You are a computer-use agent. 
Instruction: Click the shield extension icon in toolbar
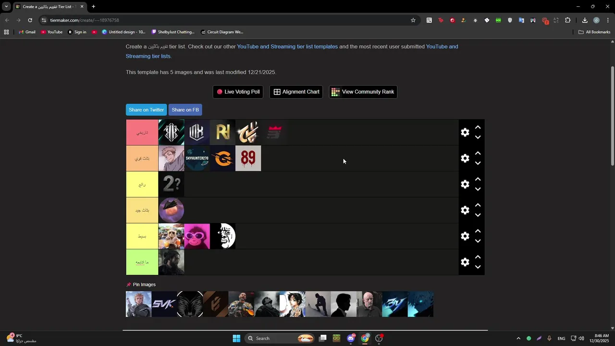(x=510, y=20)
